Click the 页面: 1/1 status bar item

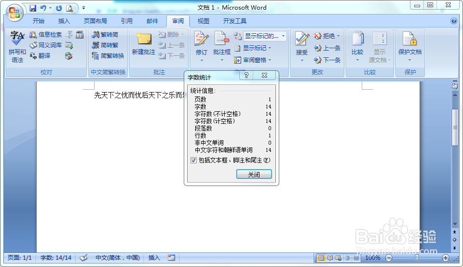tap(19, 258)
